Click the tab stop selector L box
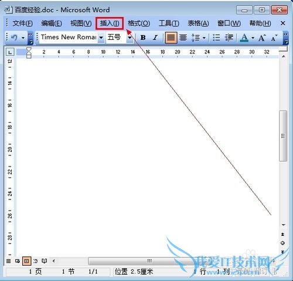 pos(10,52)
